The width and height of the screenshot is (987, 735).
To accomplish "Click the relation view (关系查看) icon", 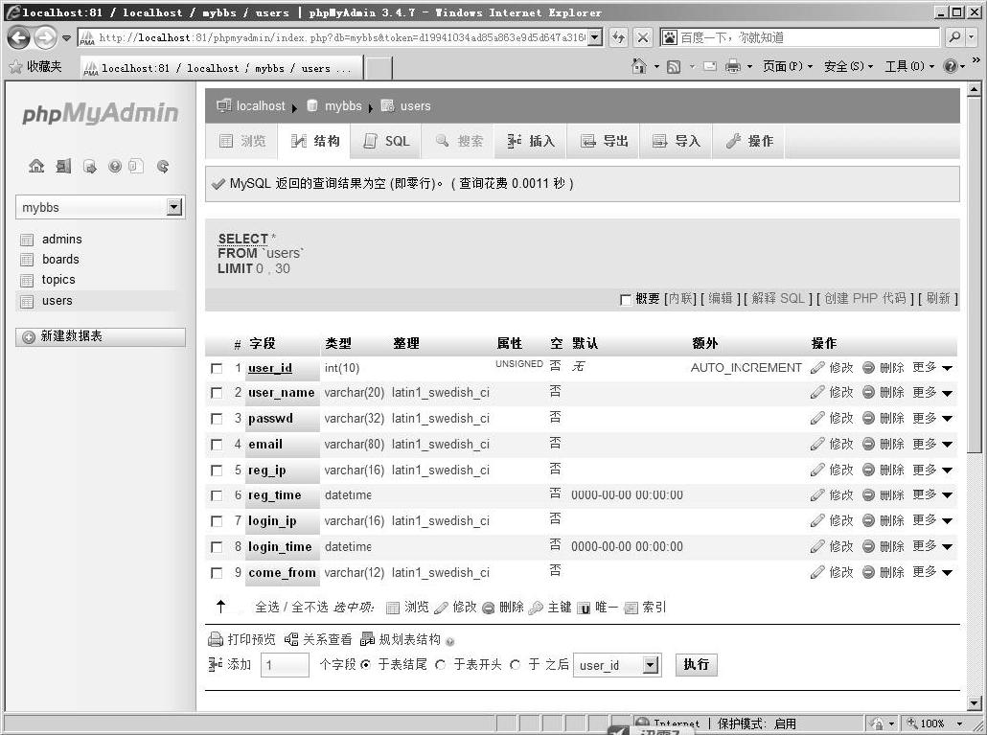I will click(x=290, y=639).
